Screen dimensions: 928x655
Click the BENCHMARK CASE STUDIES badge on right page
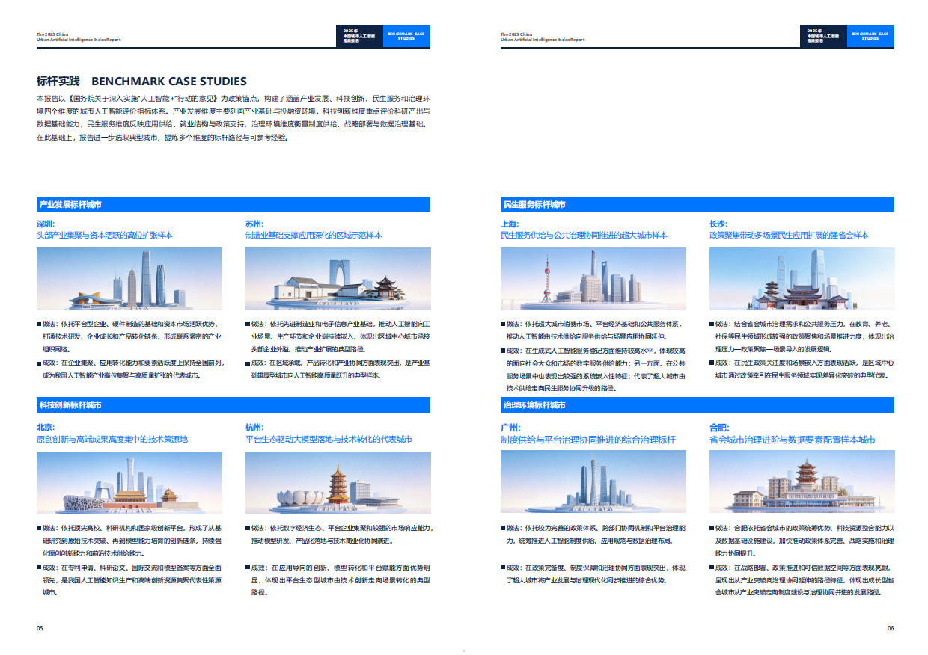click(871, 34)
